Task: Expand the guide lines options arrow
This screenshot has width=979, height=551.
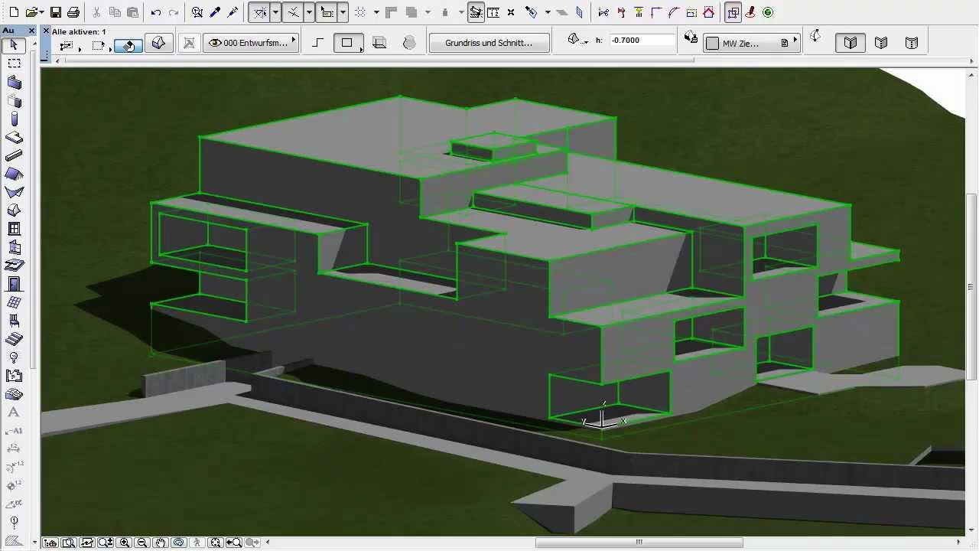Action: tap(275, 12)
